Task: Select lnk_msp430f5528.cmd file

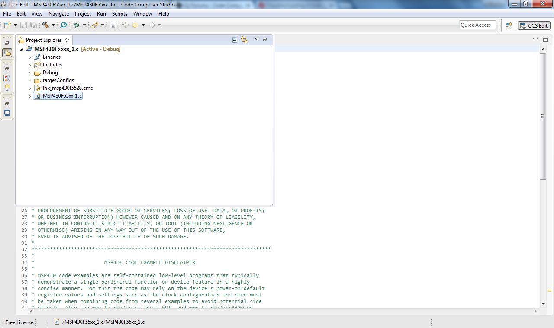Action: [68, 88]
